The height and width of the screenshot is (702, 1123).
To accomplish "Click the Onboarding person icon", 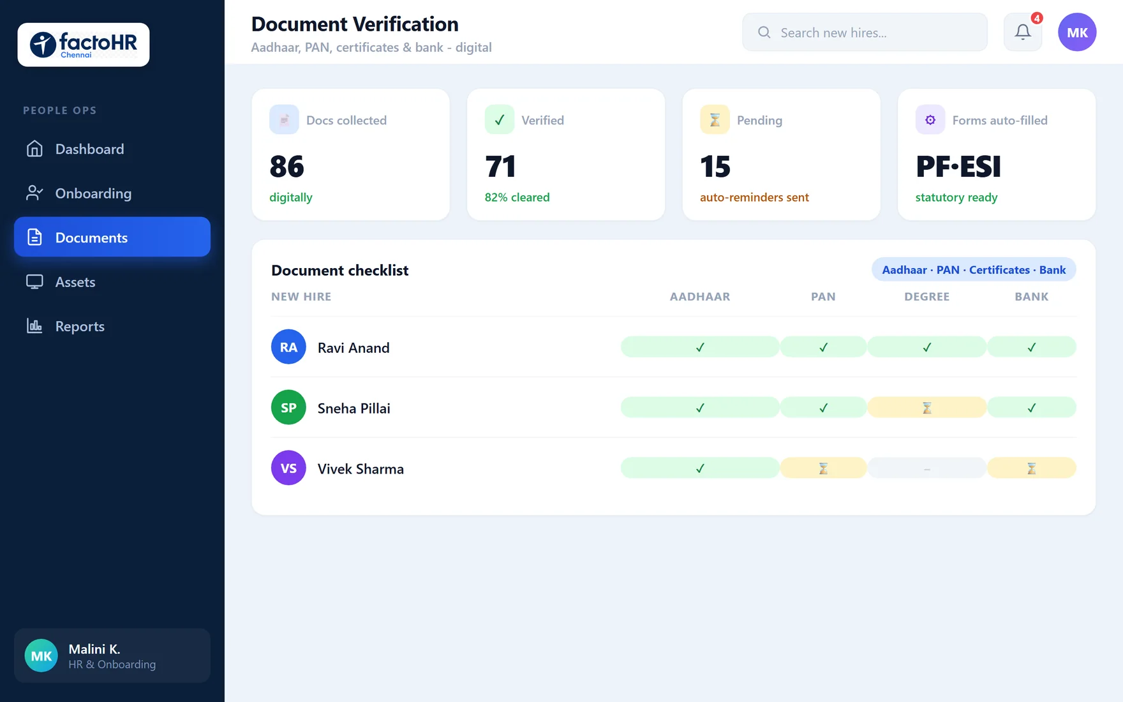I will [x=34, y=193].
